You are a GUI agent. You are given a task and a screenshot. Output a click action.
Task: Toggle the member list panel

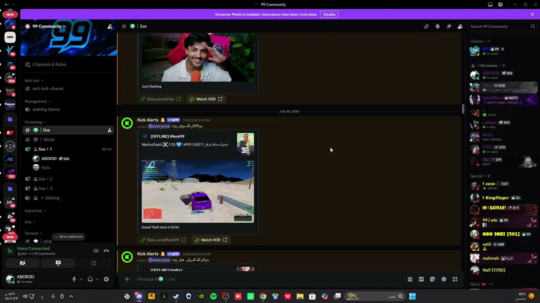460,26
